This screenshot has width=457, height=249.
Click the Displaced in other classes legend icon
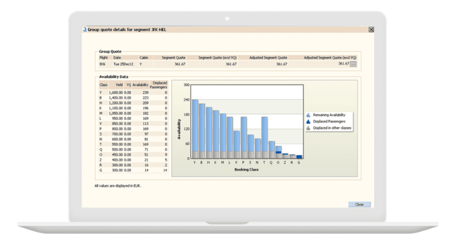click(x=309, y=128)
